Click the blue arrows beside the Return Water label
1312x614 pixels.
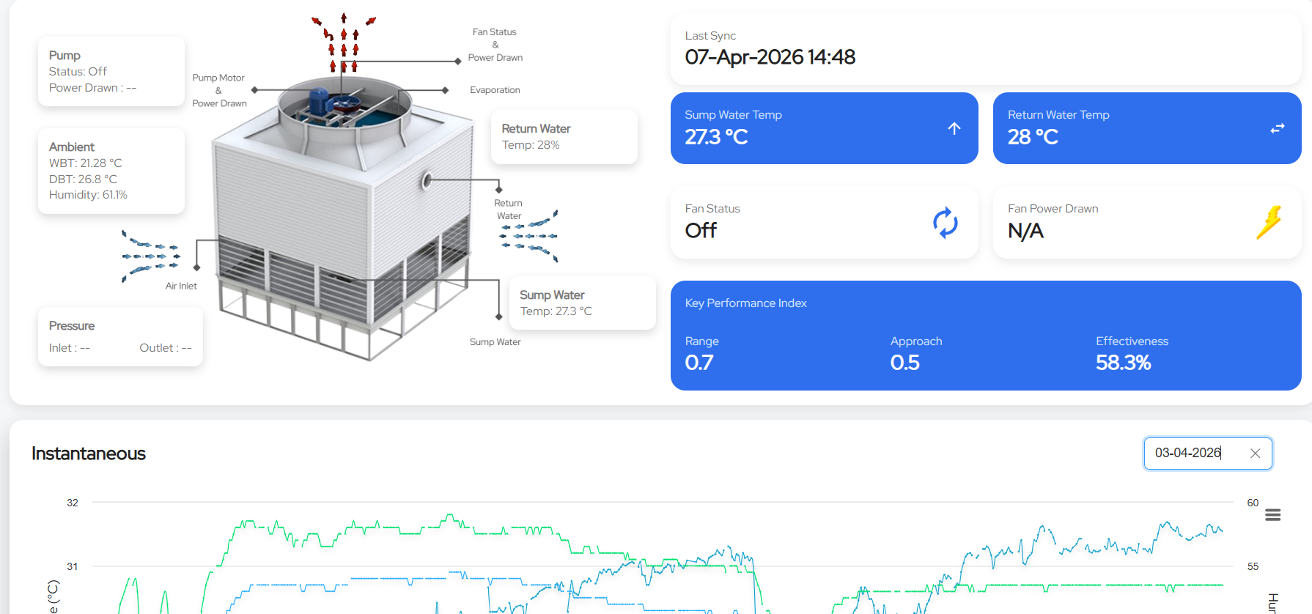529,236
